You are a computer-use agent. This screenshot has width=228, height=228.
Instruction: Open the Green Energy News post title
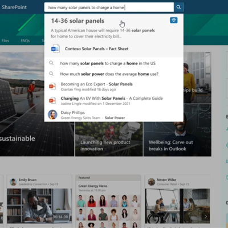pos(93,186)
